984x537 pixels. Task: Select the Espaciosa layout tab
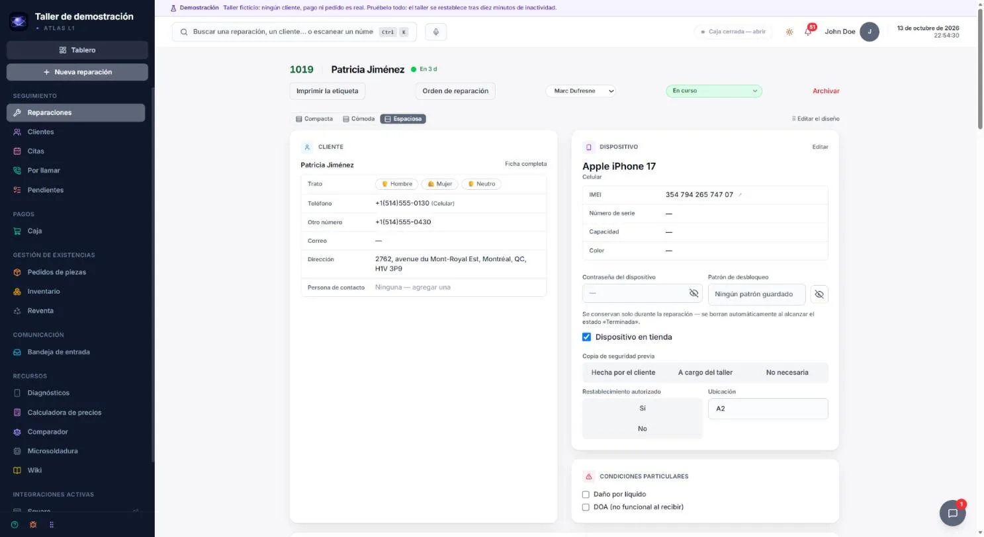coord(403,119)
